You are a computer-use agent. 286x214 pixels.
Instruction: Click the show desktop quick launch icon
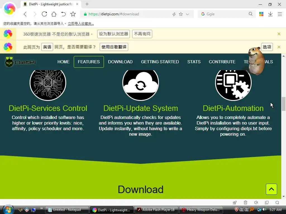click(34, 210)
